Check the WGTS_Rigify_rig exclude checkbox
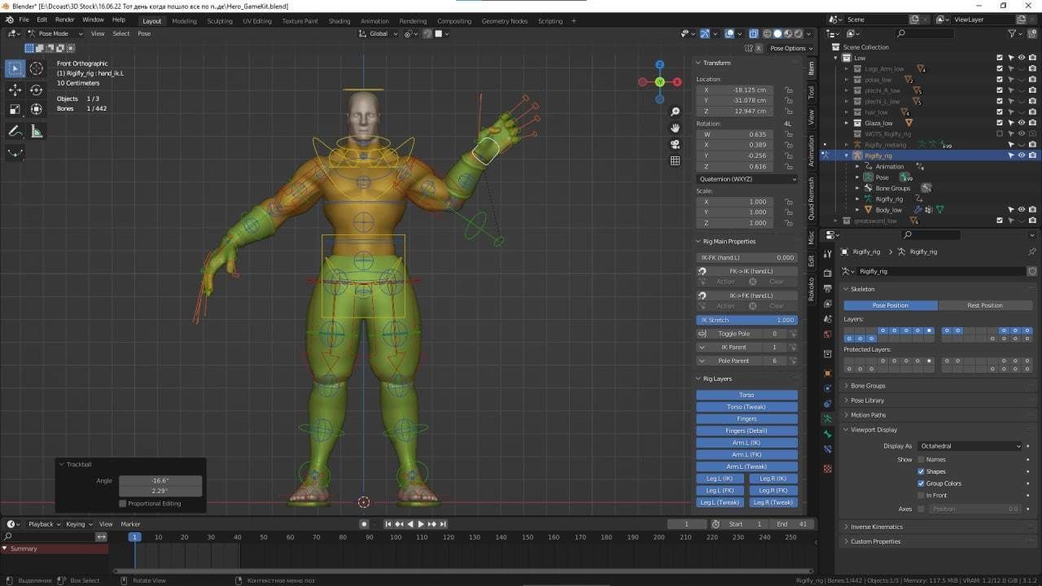Viewport: 1042px width, 586px height. click(x=1000, y=133)
